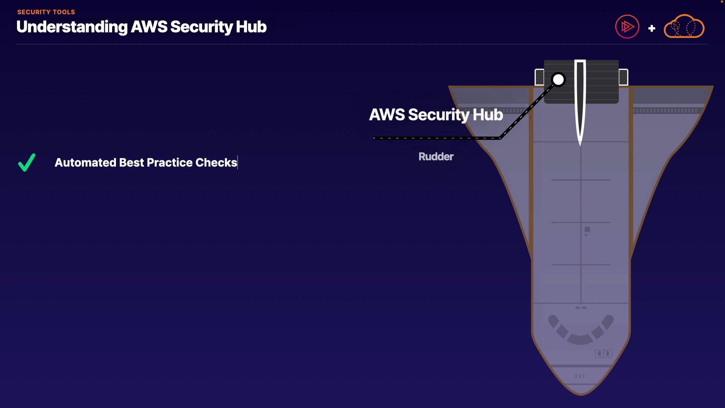Click the green checkmark icon

pyautogui.click(x=27, y=162)
